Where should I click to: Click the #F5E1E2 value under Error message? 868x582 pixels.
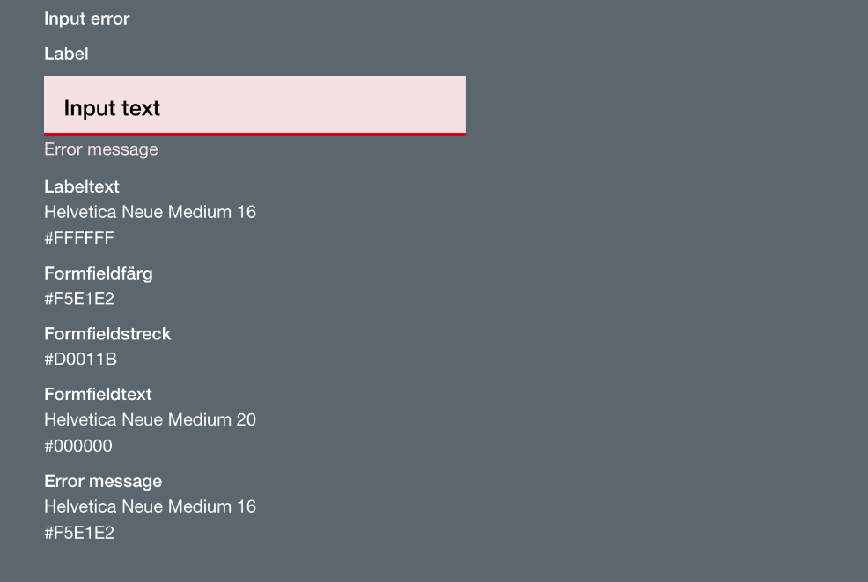tap(79, 533)
